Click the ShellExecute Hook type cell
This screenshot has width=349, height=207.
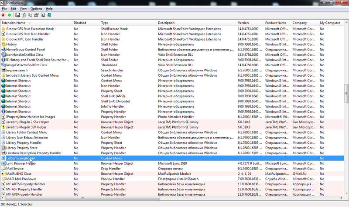coord(114,29)
